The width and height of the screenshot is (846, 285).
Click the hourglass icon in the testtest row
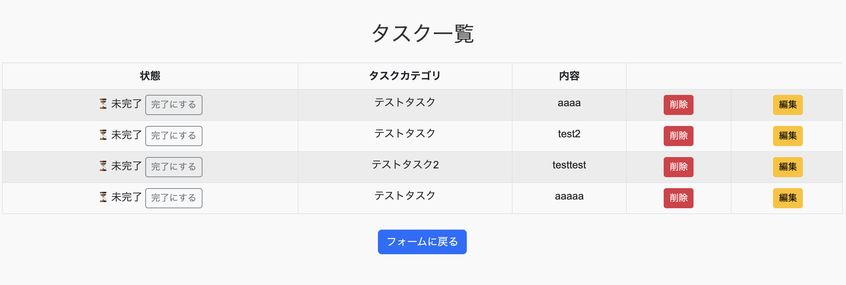coord(103,166)
